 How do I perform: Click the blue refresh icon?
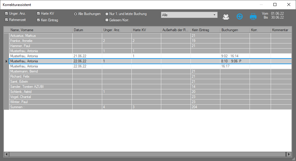tap(239, 17)
